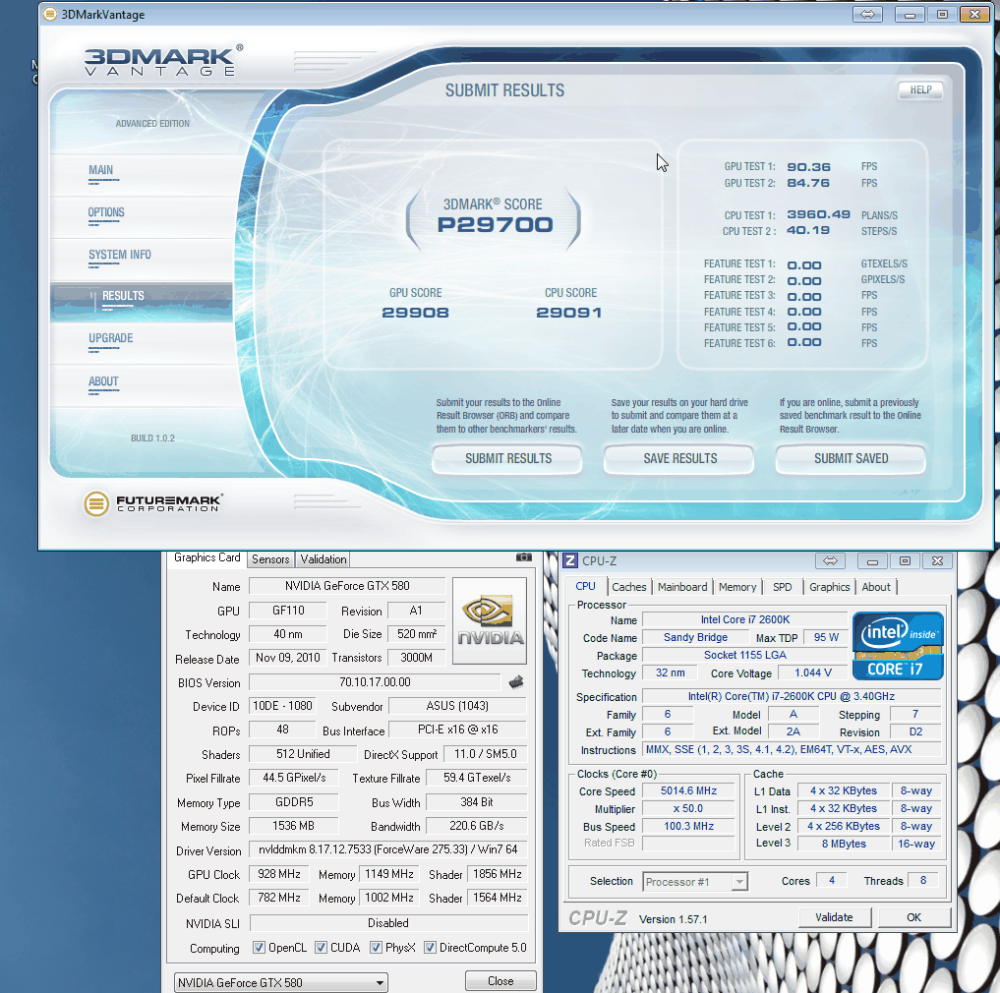This screenshot has height=993, width=1000.
Task: Click the Subvendor field ASUS (1043)
Action: click(457, 706)
